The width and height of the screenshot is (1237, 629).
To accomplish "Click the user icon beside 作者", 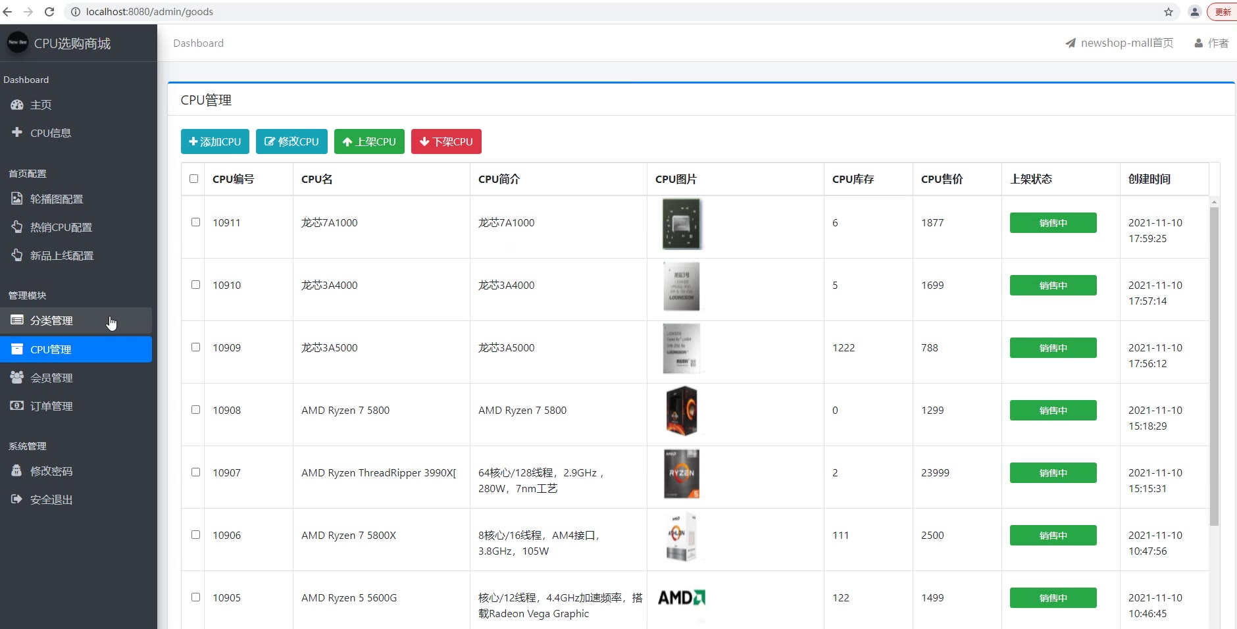I will (1199, 43).
